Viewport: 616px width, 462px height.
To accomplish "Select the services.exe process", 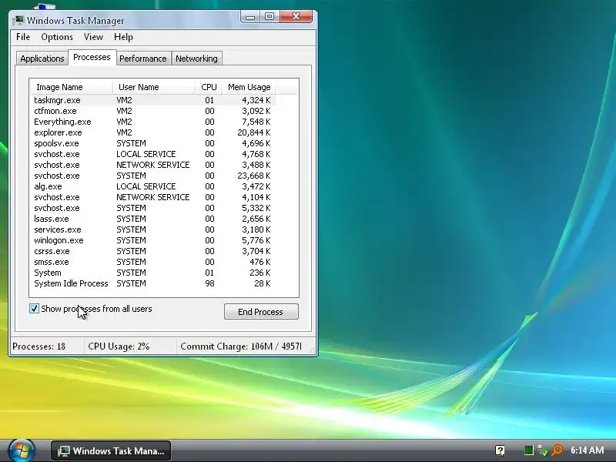I will pos(152,229).
